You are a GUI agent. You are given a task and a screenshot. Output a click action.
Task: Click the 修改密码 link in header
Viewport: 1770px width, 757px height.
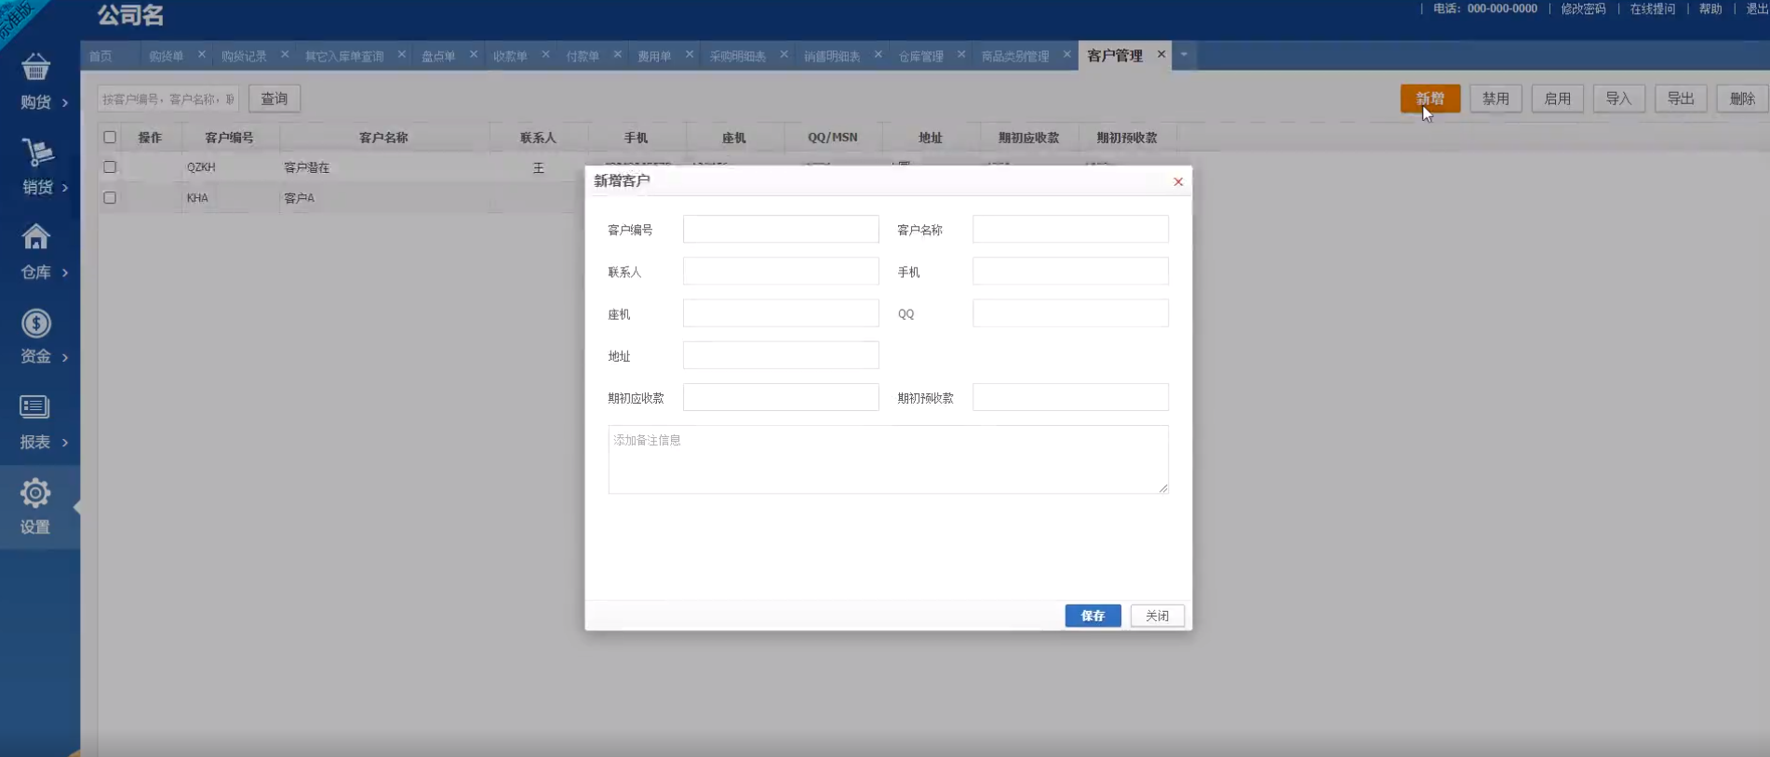click(1583, 9)
